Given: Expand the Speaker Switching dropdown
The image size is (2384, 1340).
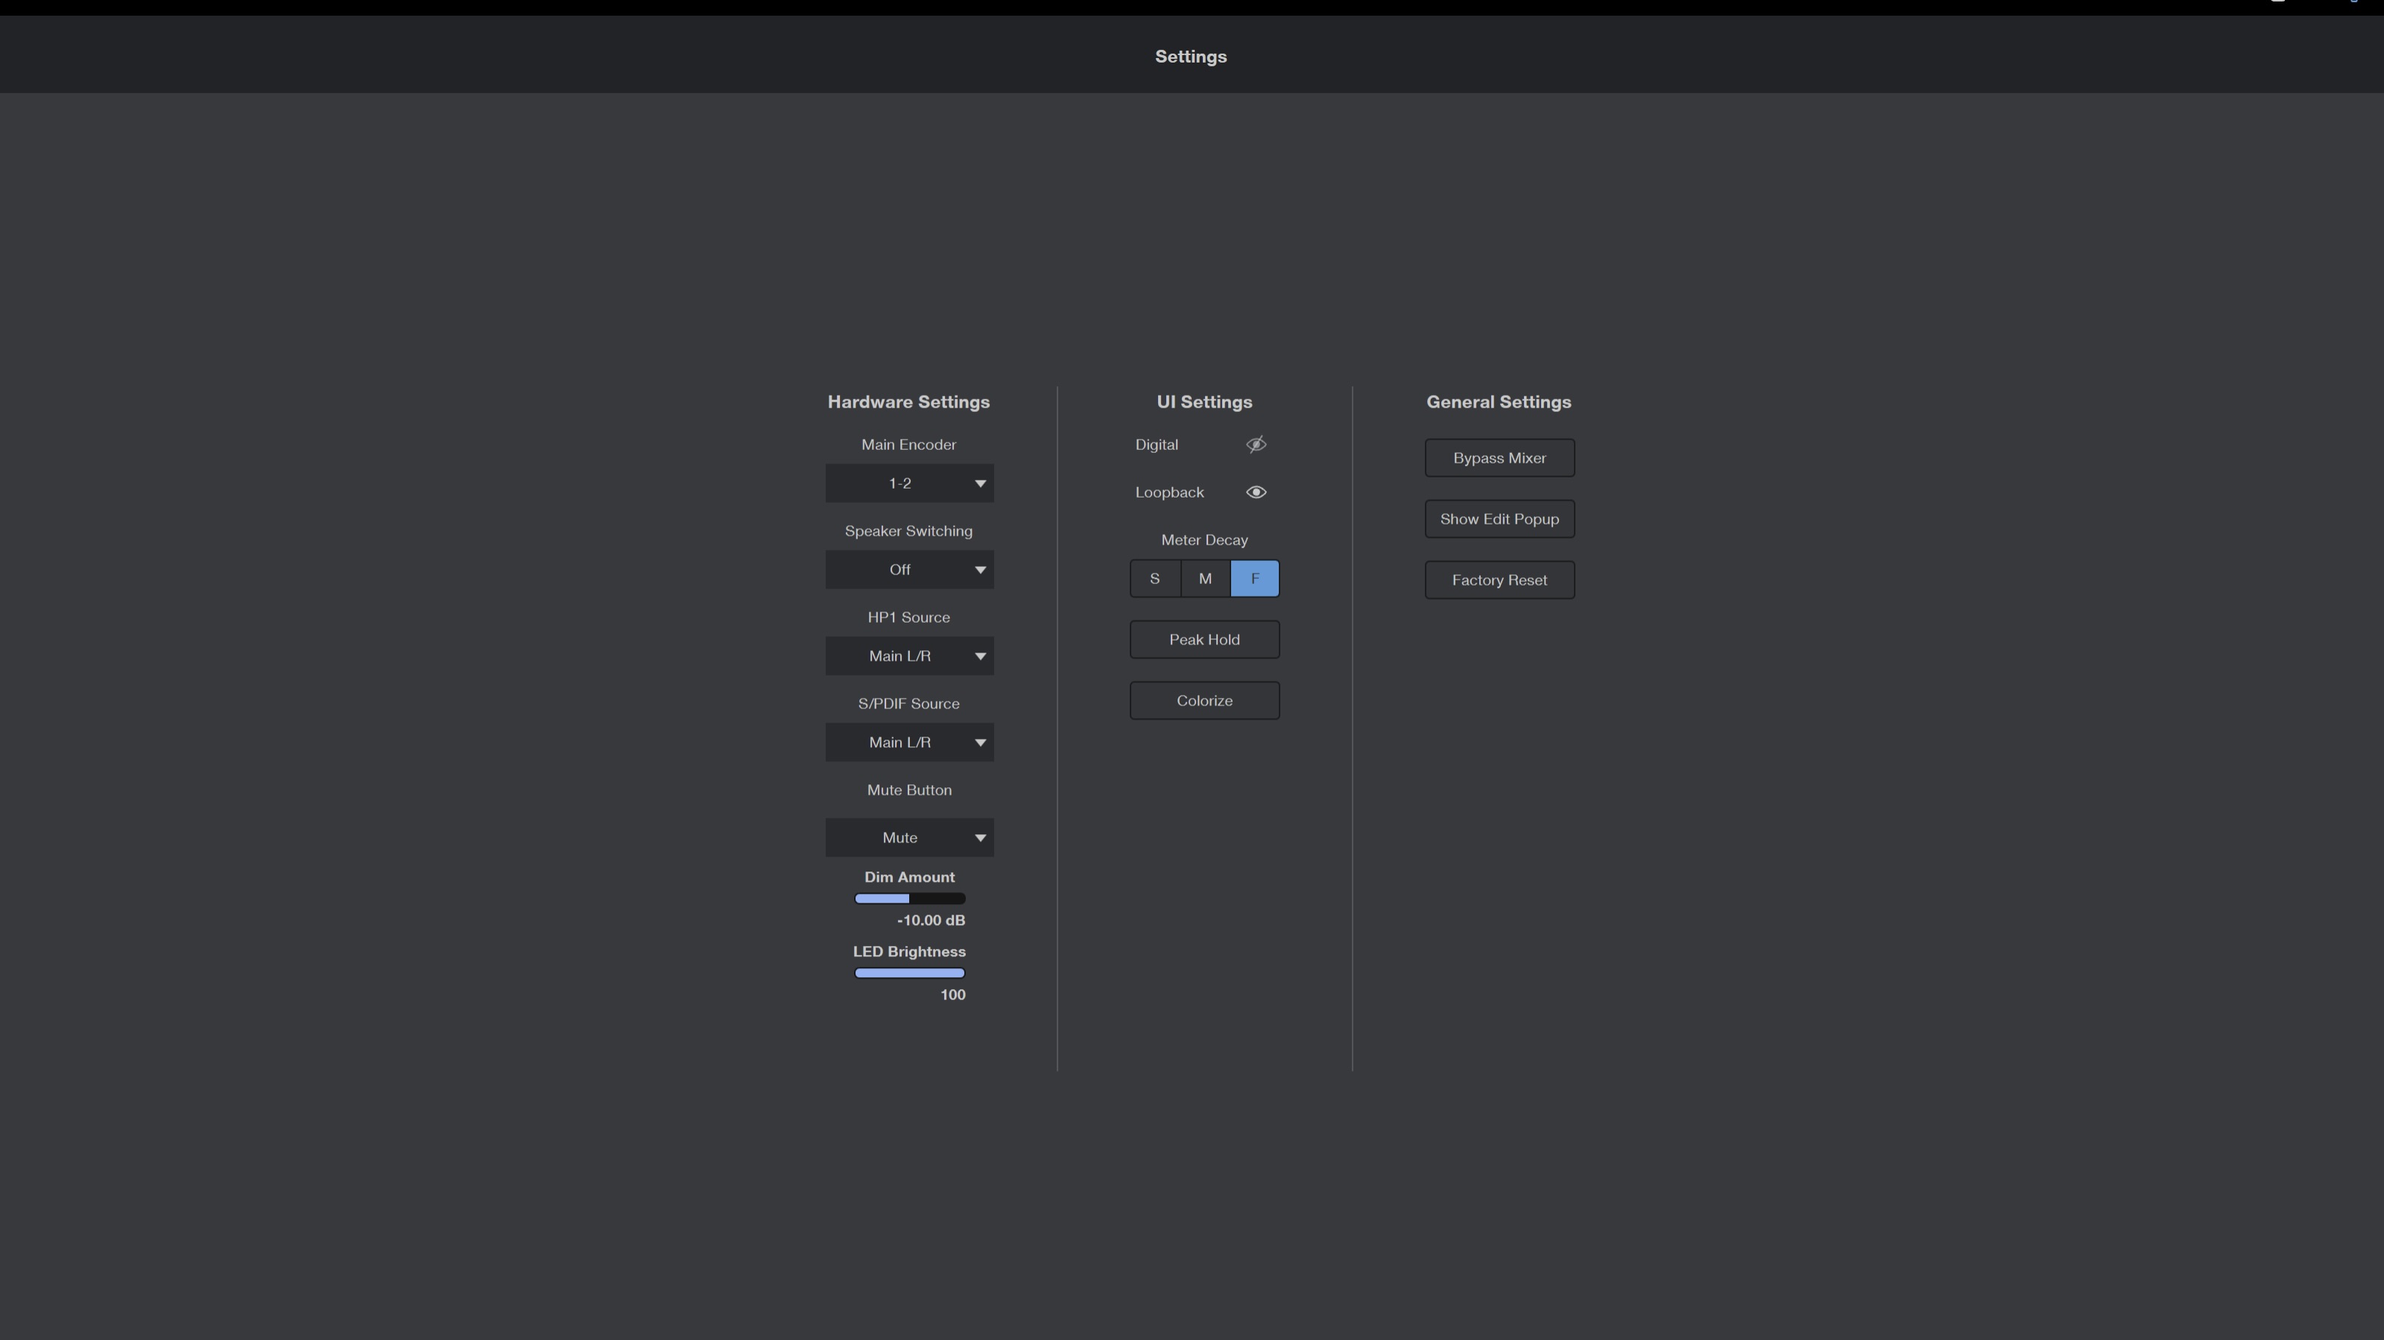Looking at the screenshot, I should coord(908,570).
